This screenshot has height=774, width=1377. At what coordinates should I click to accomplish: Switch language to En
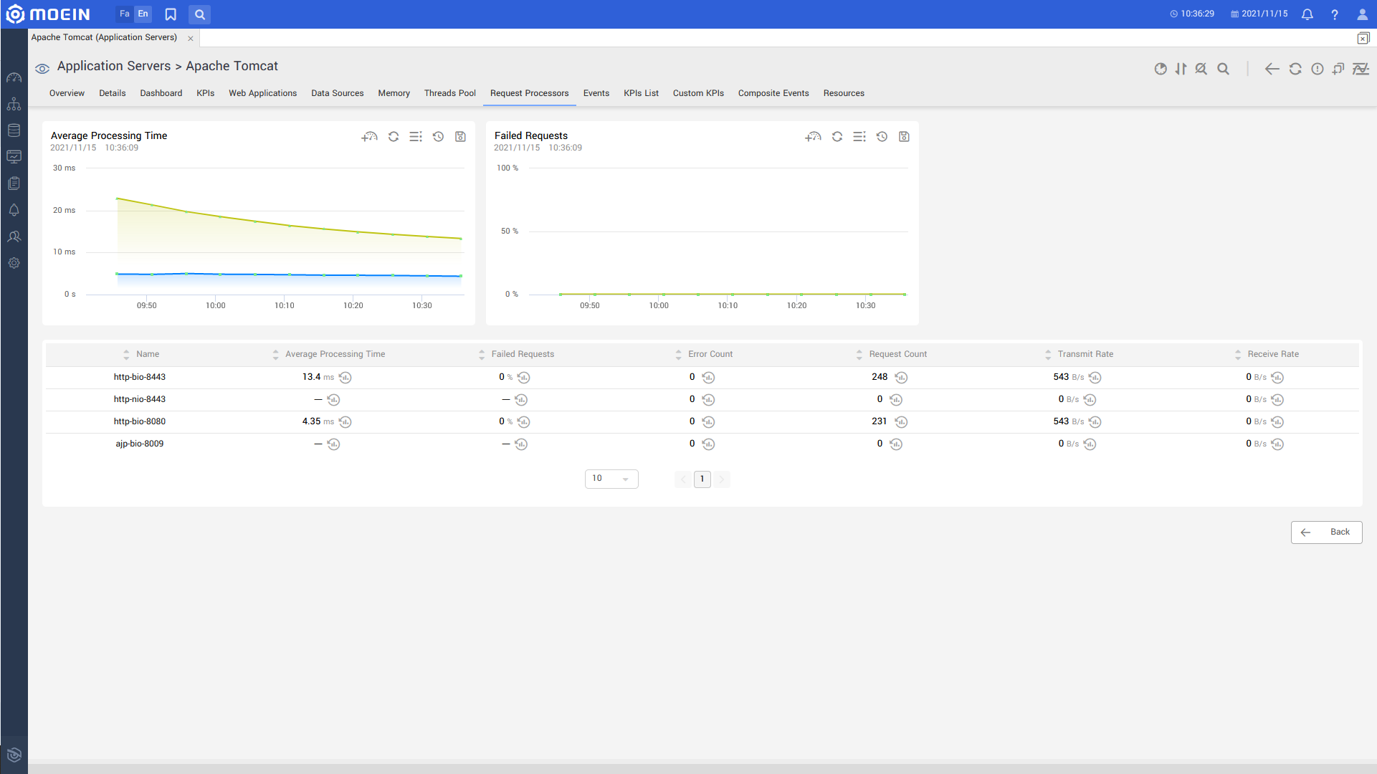(x=143, y=14)
